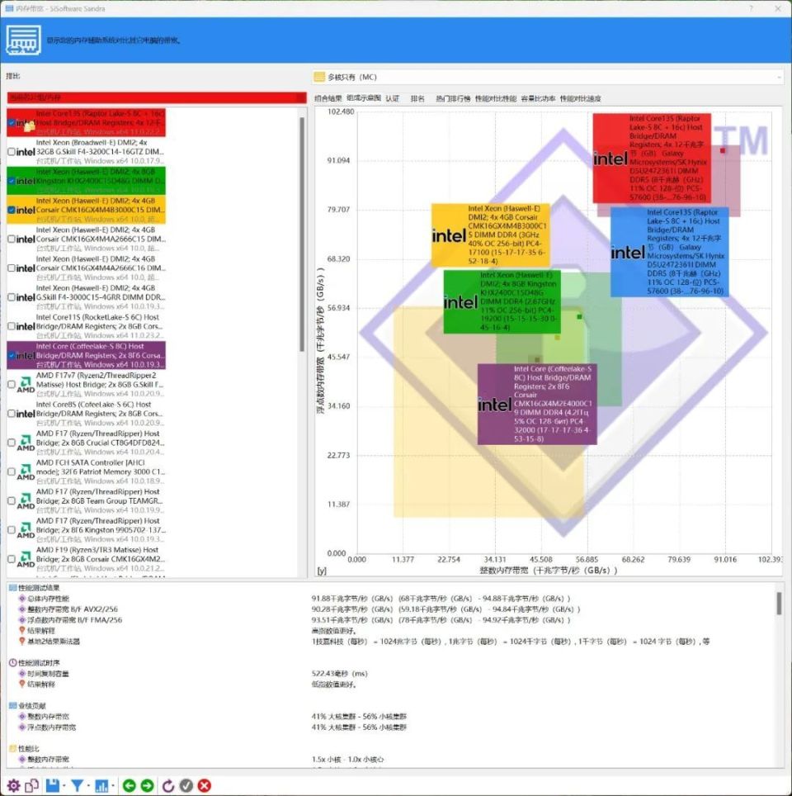
Task: Open the save icon's dropdown arrow
Action: [64, 786]
